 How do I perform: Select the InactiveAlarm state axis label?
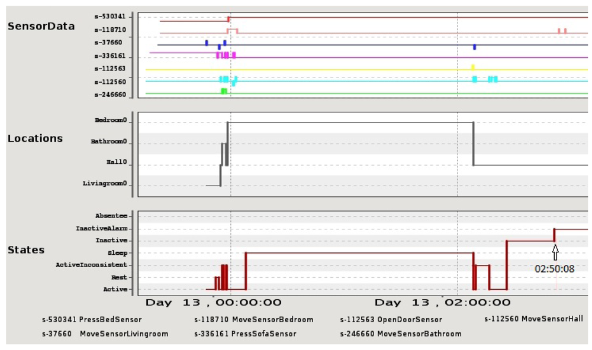coord(101,228)
